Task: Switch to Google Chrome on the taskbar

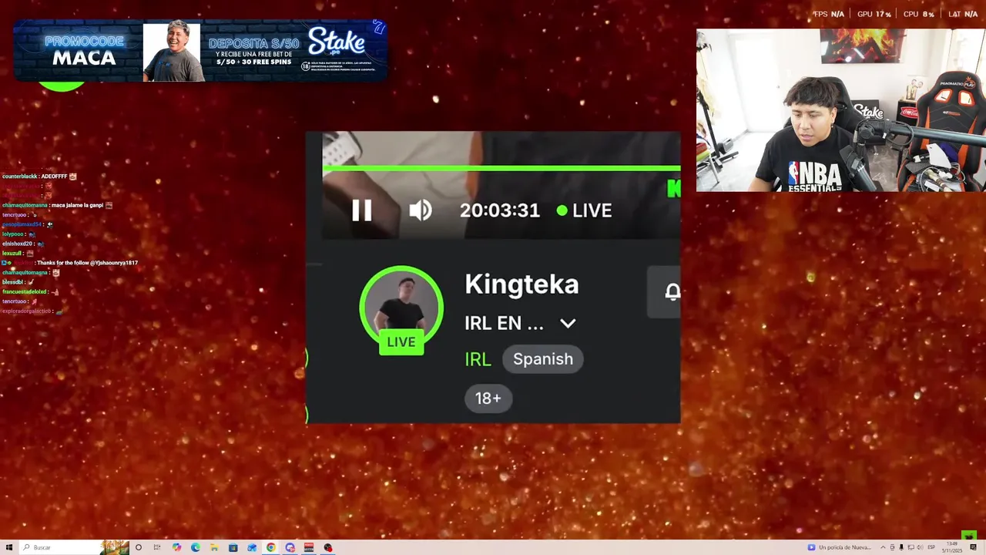Action: click(x=271, y=547)
